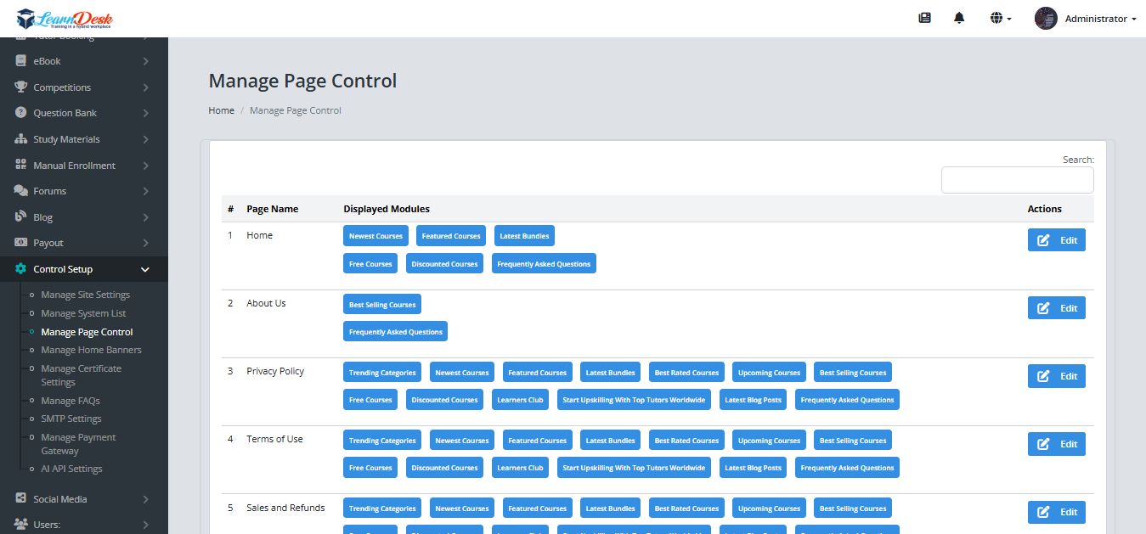Edit the Home page row
Viewport: 1146px width, 534px height.
(1057, 240)
